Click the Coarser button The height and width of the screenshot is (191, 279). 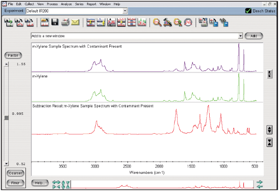click(x=16, y=173)
